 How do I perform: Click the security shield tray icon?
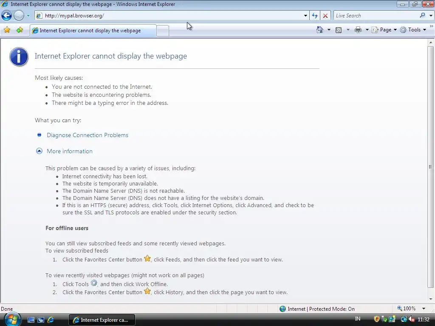(x=376, y=319)
